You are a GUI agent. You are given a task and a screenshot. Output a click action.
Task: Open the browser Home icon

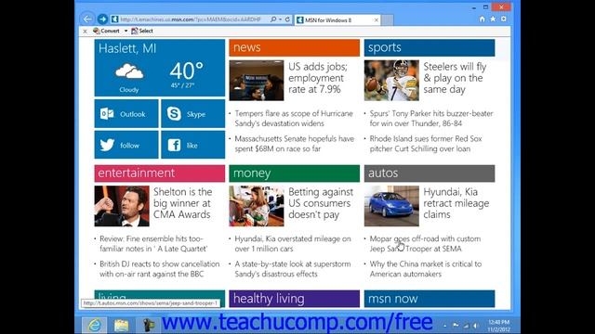[x=482, y=19]
